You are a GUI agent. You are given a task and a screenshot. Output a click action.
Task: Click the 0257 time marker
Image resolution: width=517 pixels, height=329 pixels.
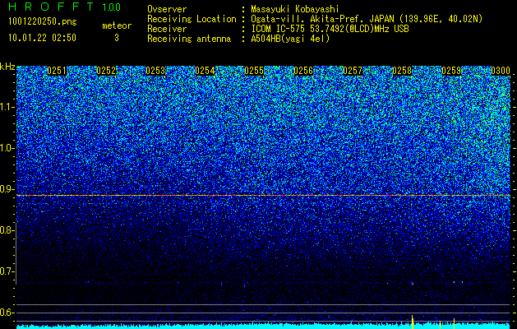[353, 71]
